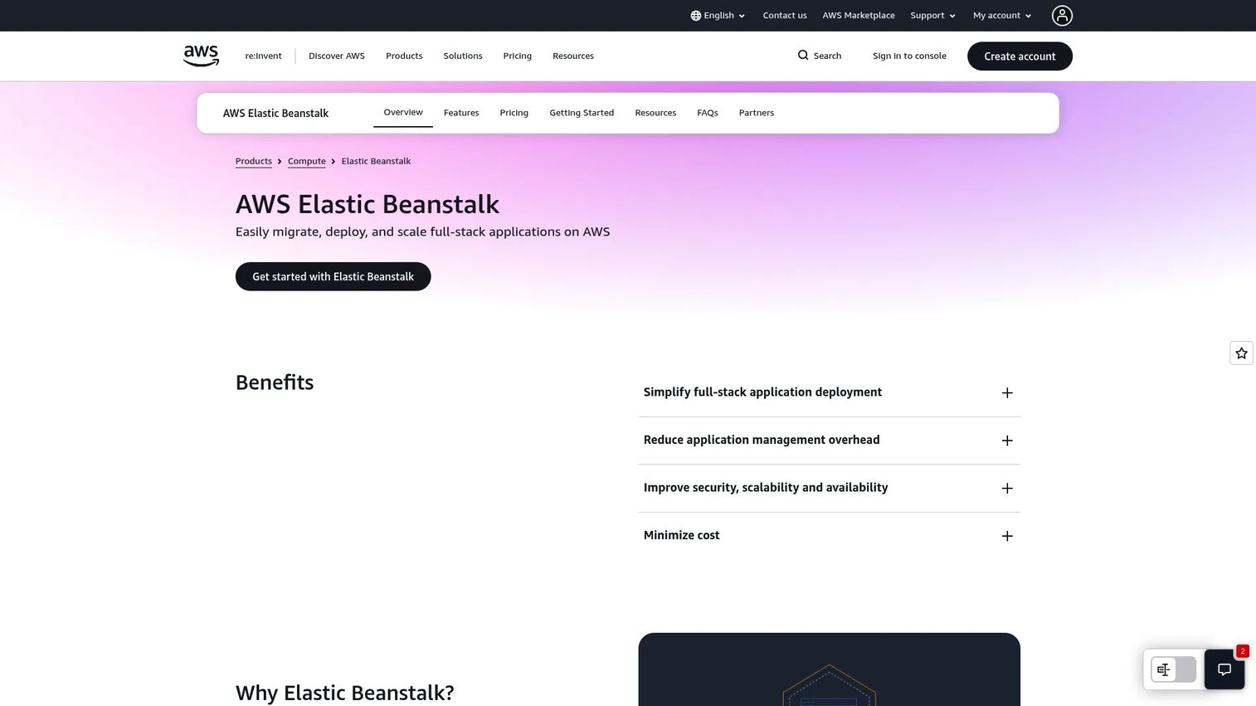Click the Create account button

pyautogui.click(x=1020, y=56)
